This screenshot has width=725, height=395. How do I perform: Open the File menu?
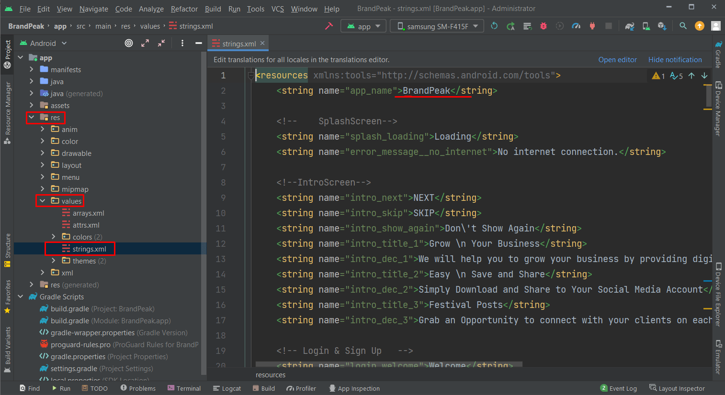pyautogui.click(x=25, y=9)
